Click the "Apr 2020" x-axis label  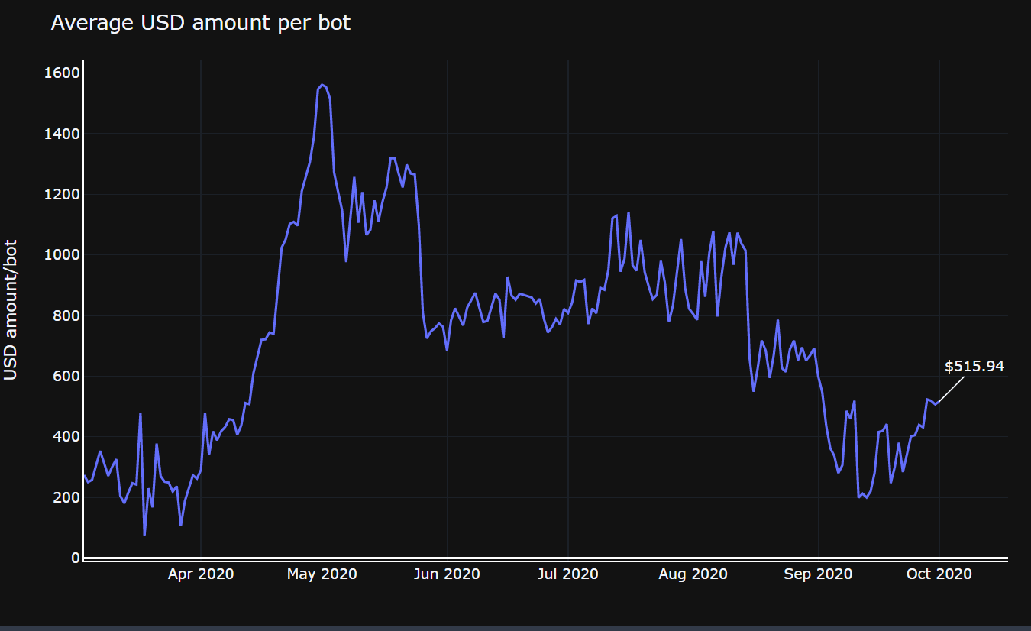pos(201,574)
